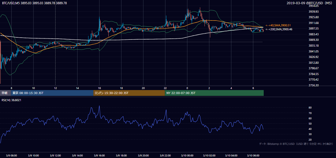Click RSI scale value 50

(x=310, y=124)
